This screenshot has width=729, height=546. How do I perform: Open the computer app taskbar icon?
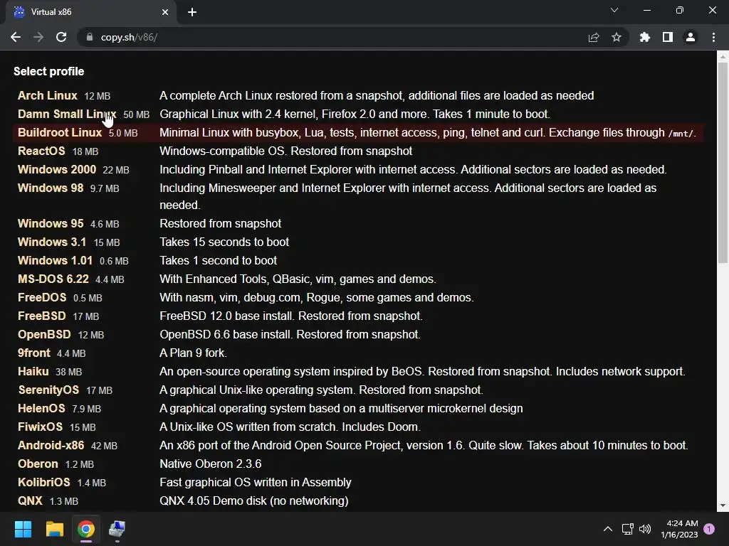coord(117,529)
